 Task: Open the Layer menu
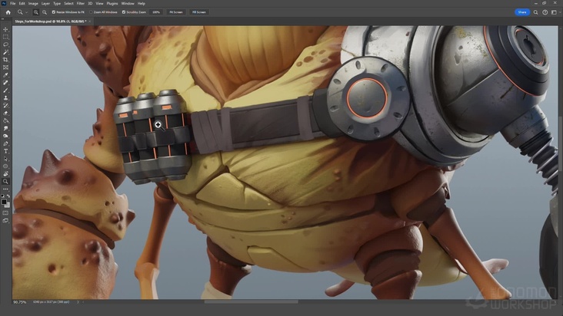coord(45,3)
